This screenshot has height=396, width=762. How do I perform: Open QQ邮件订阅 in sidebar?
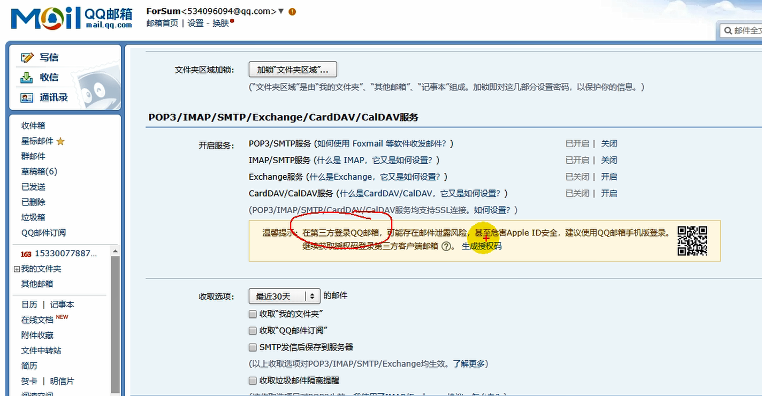pos(43,233)
